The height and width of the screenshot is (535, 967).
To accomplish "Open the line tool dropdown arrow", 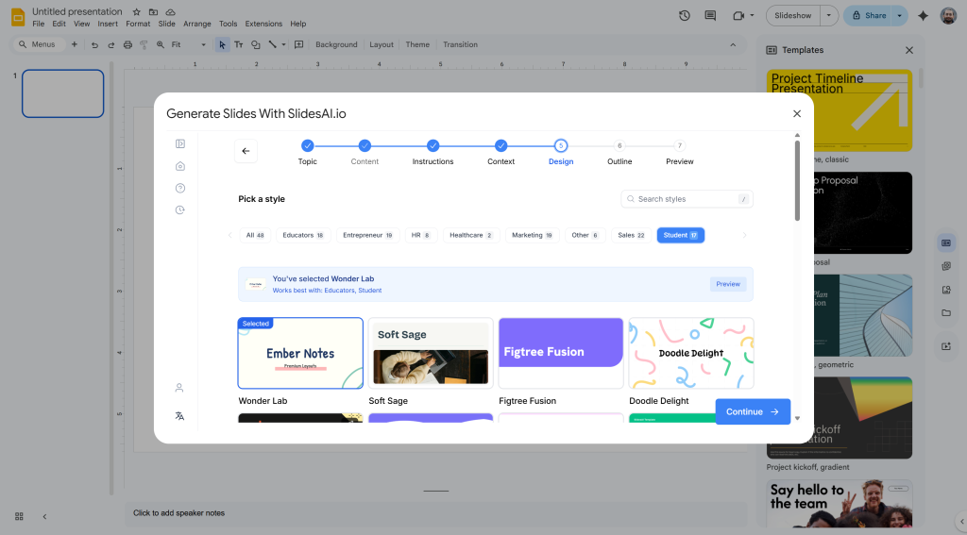I will click(x=283, y=44).
